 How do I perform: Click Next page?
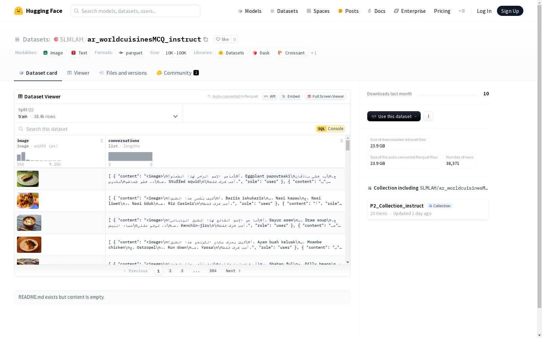233,271
